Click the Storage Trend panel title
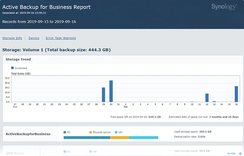This screenshot has width=244, height=156. 18,59
